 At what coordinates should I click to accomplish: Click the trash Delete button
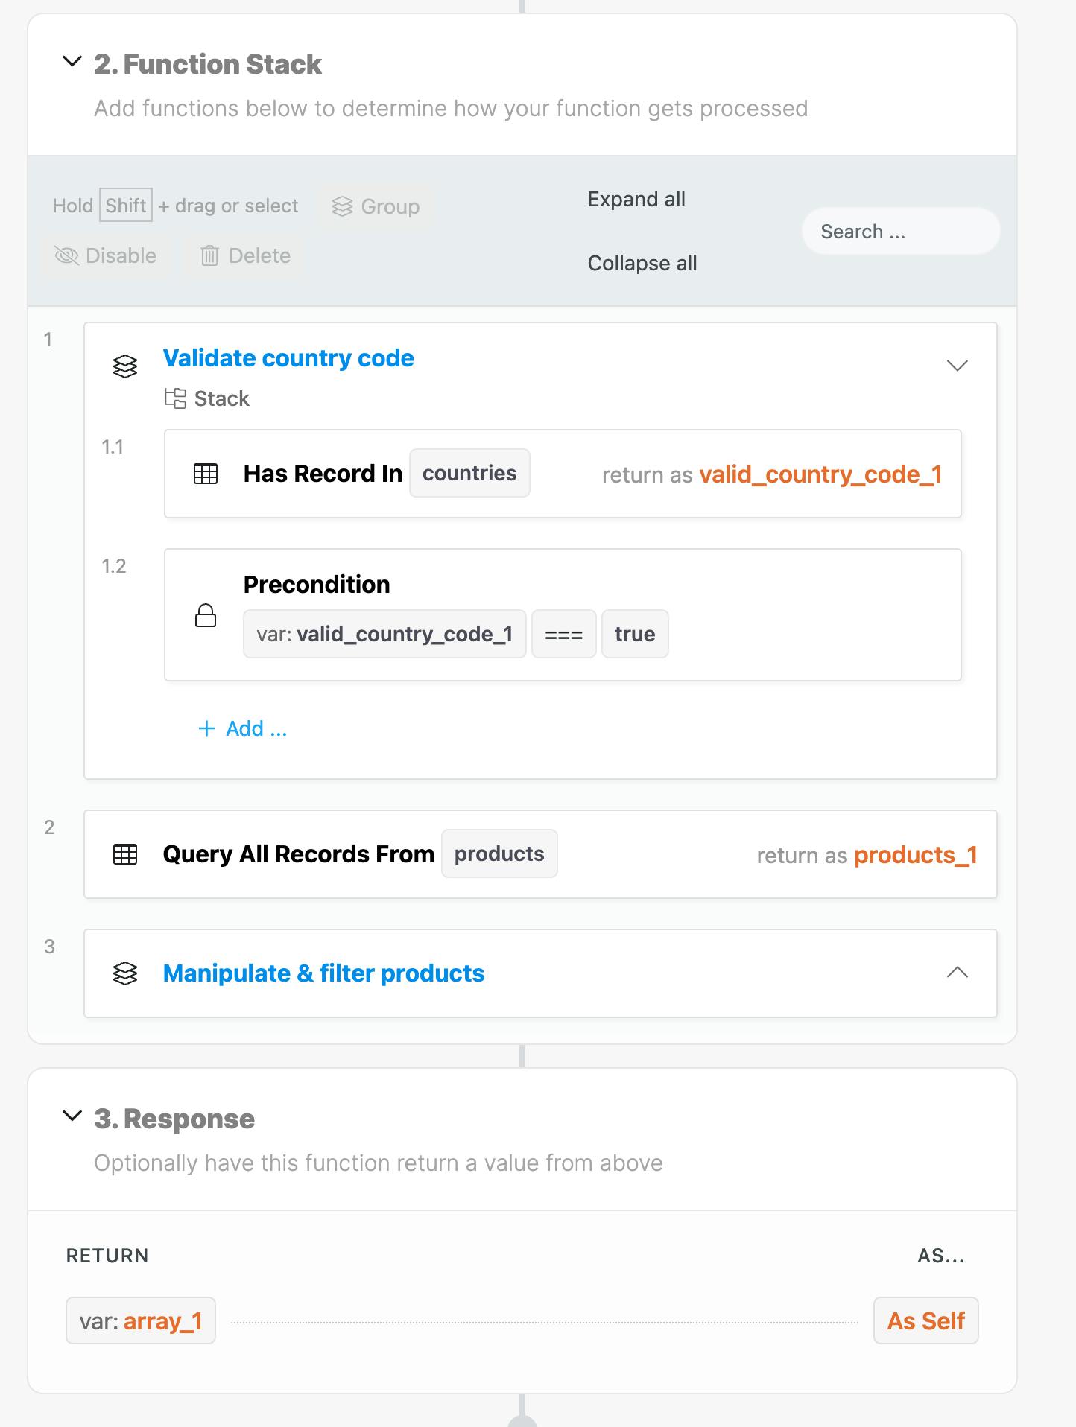245,256
